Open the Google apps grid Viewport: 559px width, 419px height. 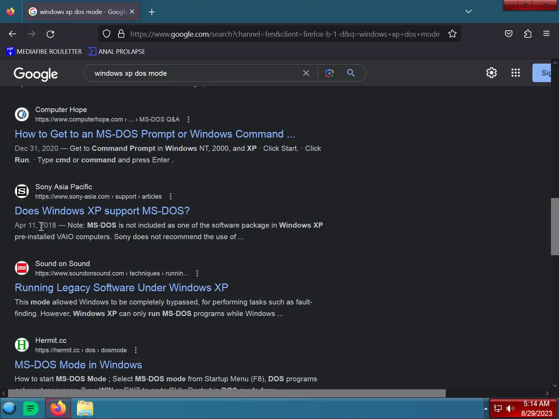click(516, 73)
